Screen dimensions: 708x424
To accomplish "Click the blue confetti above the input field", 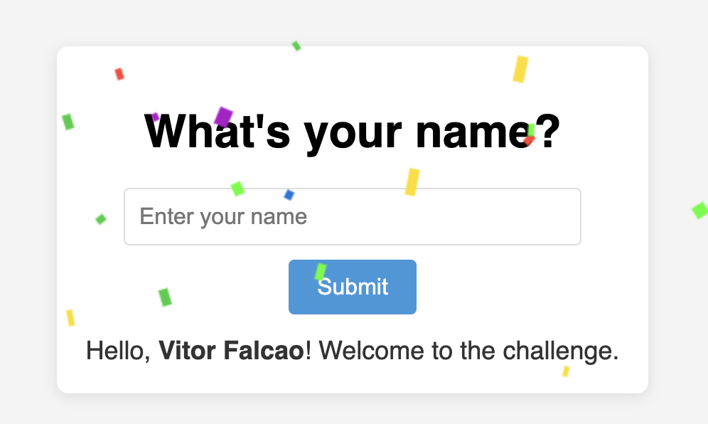I will [289, 195].
